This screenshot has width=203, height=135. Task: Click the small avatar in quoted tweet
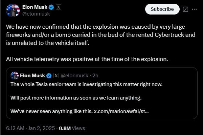point(15,75)
